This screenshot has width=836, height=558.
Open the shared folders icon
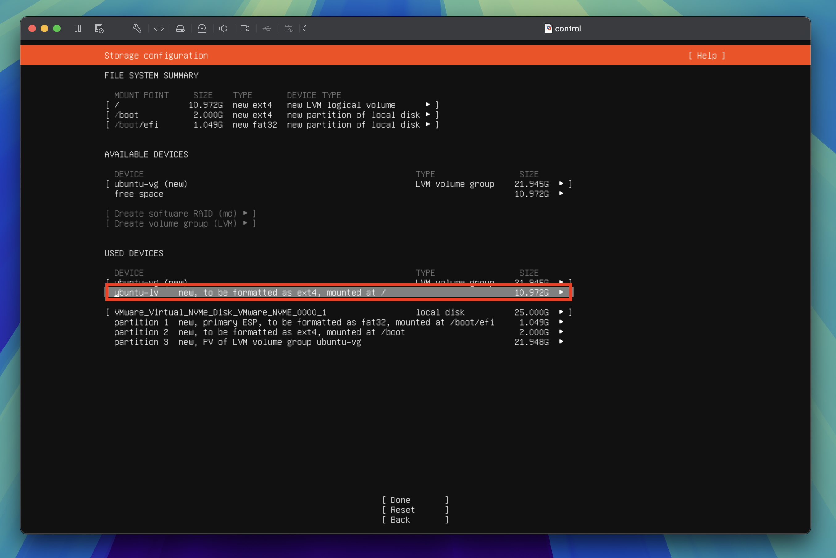[x=289, y=28]
